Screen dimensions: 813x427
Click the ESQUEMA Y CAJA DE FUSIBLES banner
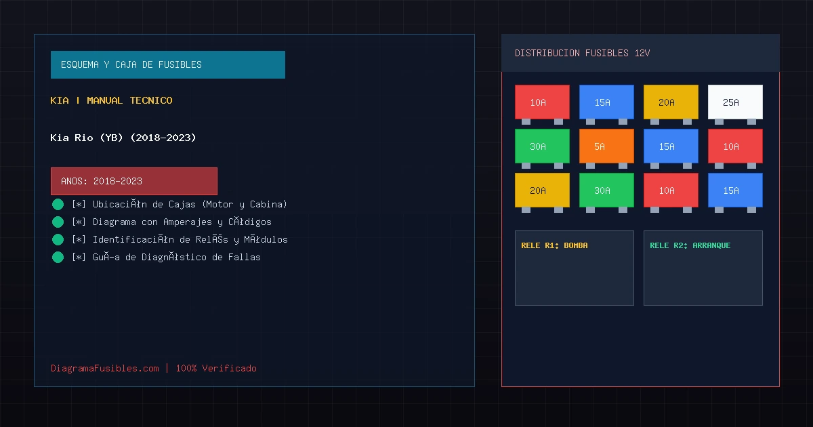pos(168,64)
